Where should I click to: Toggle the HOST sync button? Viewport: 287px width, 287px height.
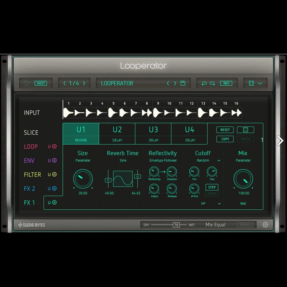[x=41, y=83]
